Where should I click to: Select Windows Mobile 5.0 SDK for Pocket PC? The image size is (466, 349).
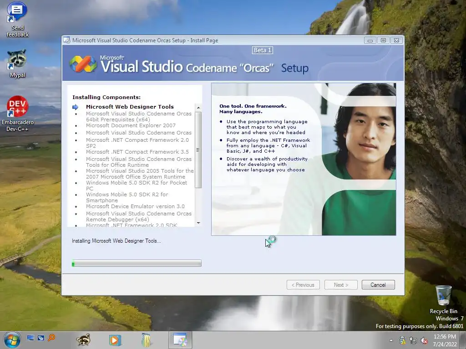tap(137, 185)
